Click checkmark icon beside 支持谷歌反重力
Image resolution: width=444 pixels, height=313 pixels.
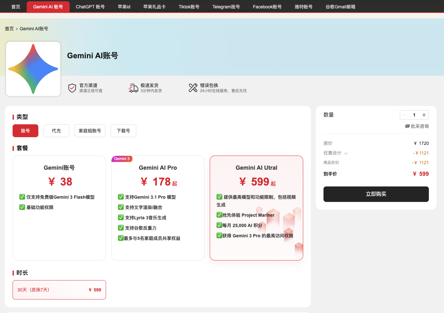click(121, 228)
